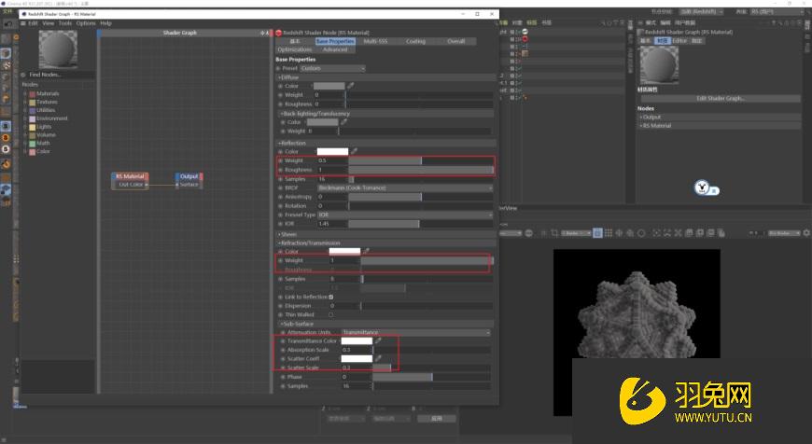812x444 pixels.
Task: Click the Scatter Coeff eyedropper icon
Action: (378, 358)
